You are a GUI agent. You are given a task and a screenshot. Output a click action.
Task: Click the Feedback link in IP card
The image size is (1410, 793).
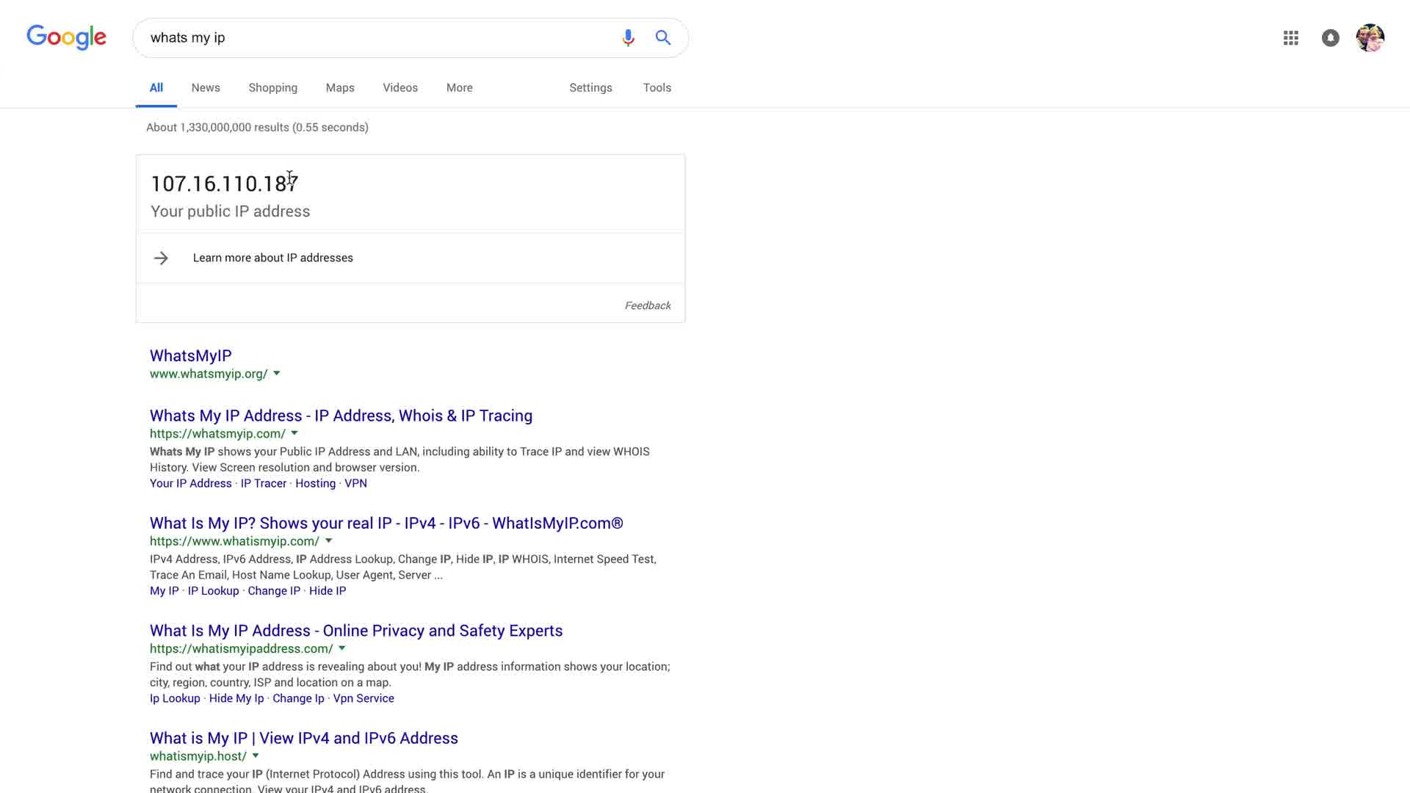coord(647,305)
